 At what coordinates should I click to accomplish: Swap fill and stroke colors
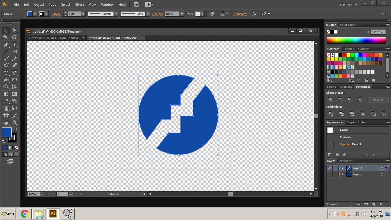(x=16, y=129)
